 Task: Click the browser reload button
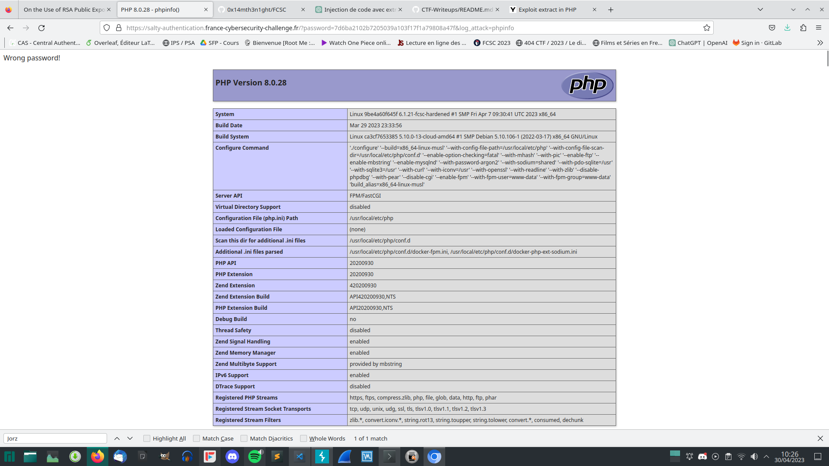tap(41, 28)
